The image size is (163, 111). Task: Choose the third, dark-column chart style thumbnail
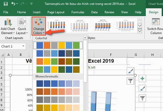[103, 25]
